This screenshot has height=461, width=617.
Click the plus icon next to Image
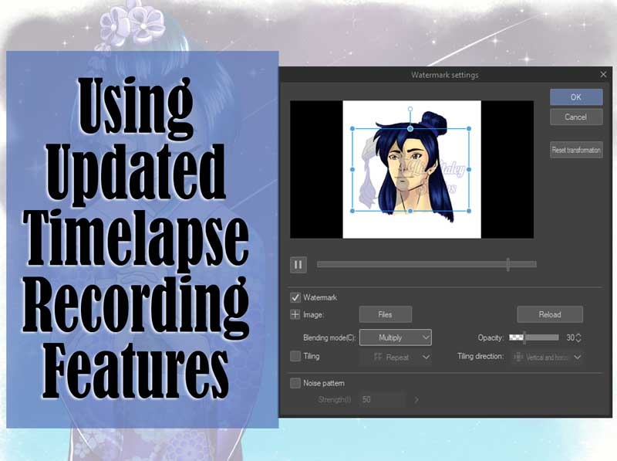tap(295, 314)
